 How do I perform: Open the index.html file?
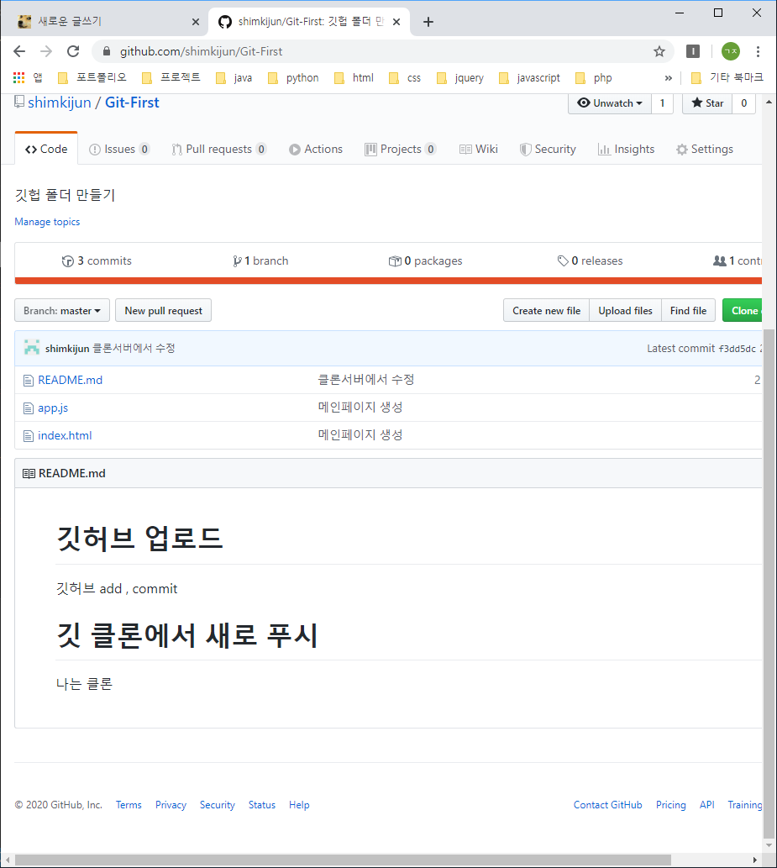[65, 435]
